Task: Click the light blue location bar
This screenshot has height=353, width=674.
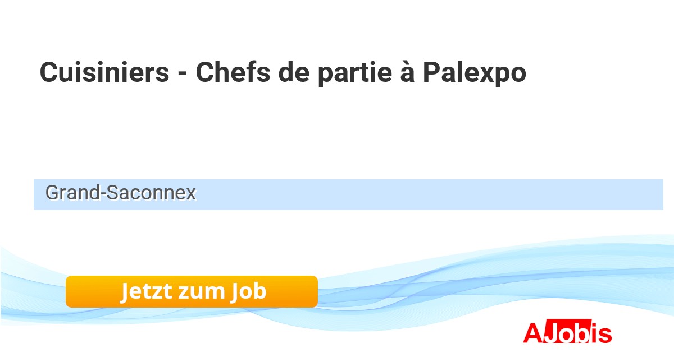Action: [427, 194]
